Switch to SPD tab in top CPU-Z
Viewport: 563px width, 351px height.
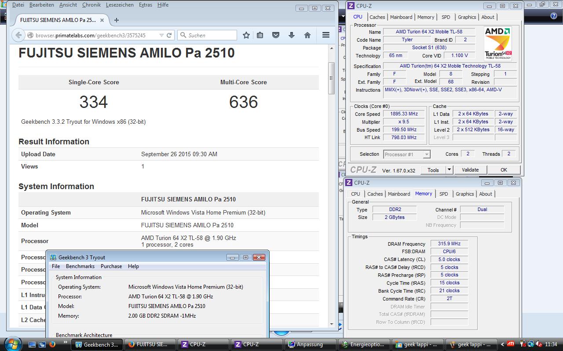click(446, 17)
